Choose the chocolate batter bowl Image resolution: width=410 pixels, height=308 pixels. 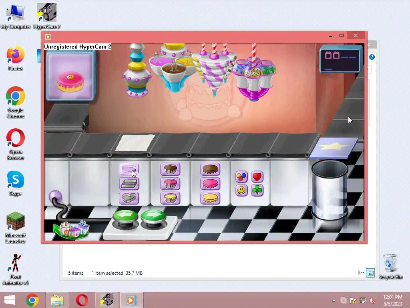(x=170, y=169)
